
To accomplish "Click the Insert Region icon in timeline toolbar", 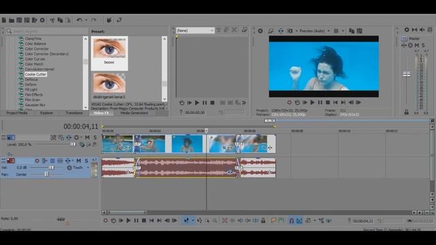I will click(x=281, y=220).
